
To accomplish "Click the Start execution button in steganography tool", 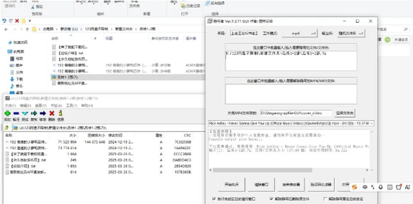I will [232, 185].
